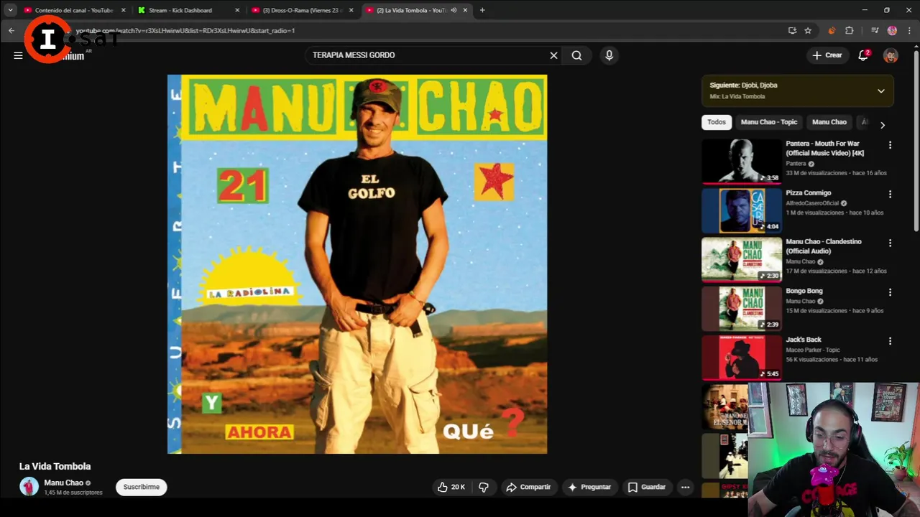The height and width of the screenshot is (517, 920).
Task: Mute the La Vida Tombola tab audio icon
Action: point(453,10)
